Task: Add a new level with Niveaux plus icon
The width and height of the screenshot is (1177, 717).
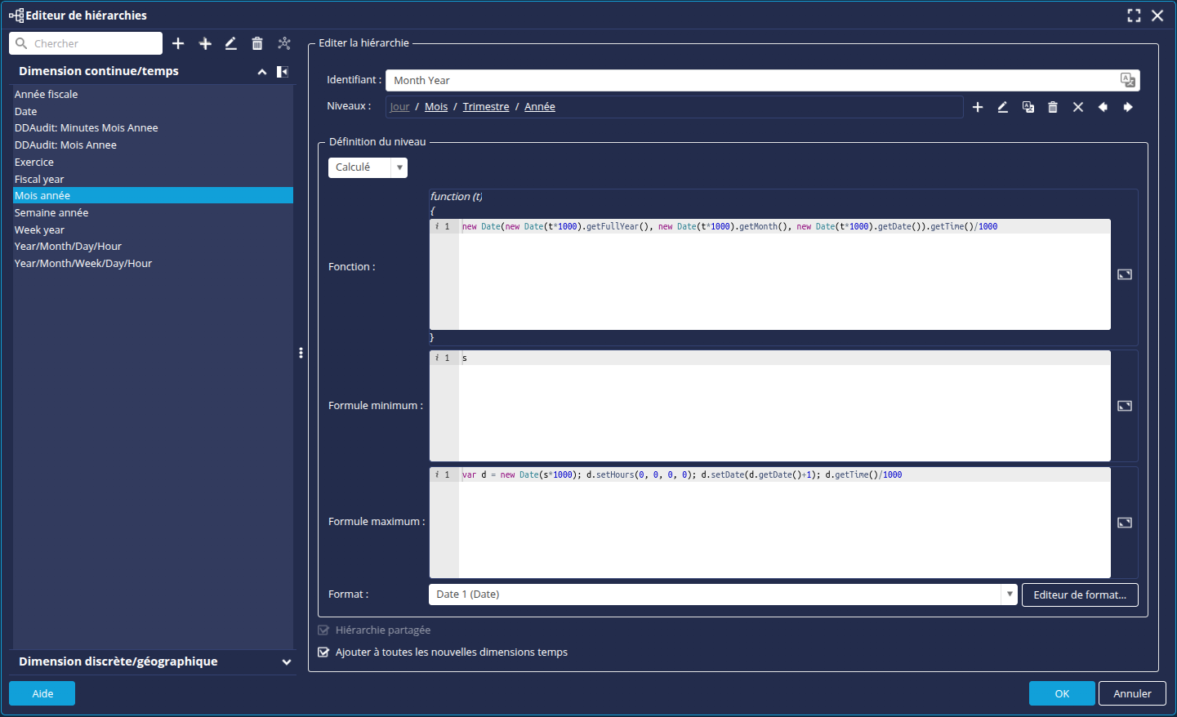Action: [x=978, y=107]
